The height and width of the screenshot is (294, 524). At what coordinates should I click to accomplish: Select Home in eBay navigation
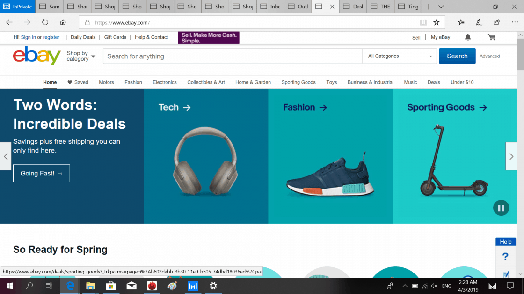point(50,82)
